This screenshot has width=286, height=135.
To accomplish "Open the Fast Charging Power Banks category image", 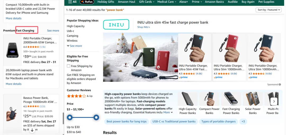I will click(x=231, y=99).
